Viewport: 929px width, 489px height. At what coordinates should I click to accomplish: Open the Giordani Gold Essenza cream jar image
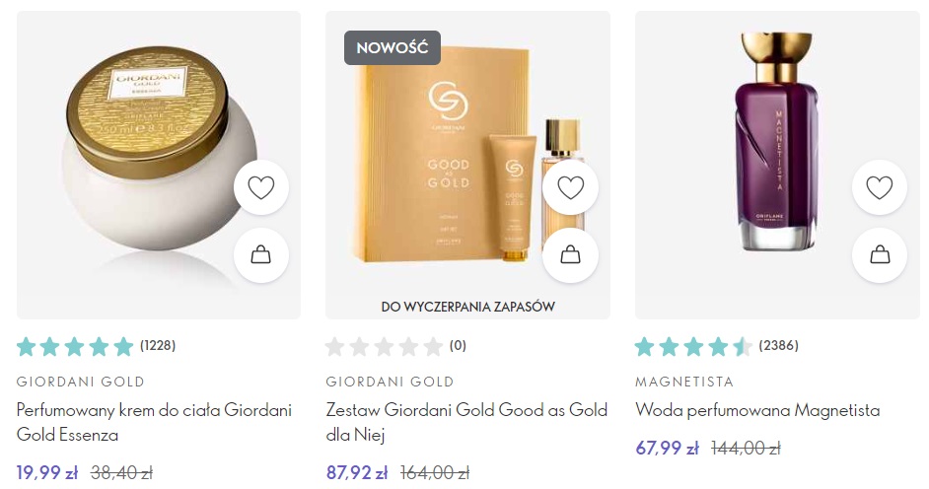[x=159, y=166]
